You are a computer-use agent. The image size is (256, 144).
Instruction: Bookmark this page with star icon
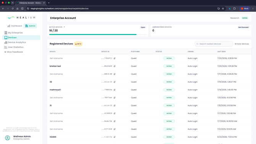click(223, 8)
